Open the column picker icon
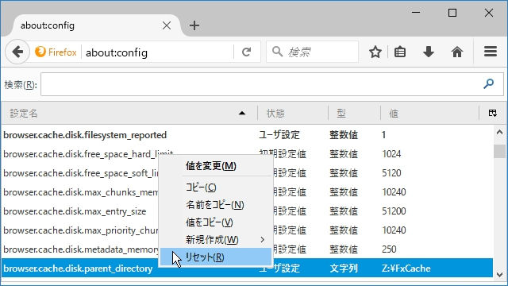508x286 pixels. [493, 113]
